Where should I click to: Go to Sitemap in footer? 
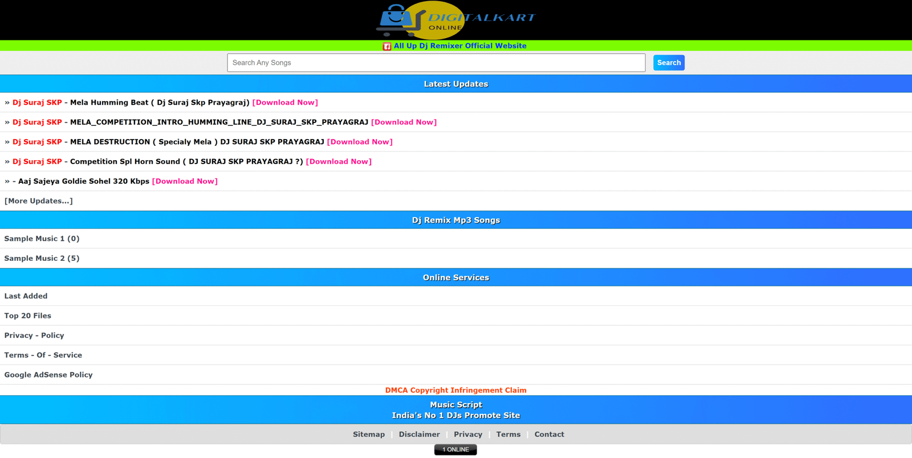(x=369, y=435)
